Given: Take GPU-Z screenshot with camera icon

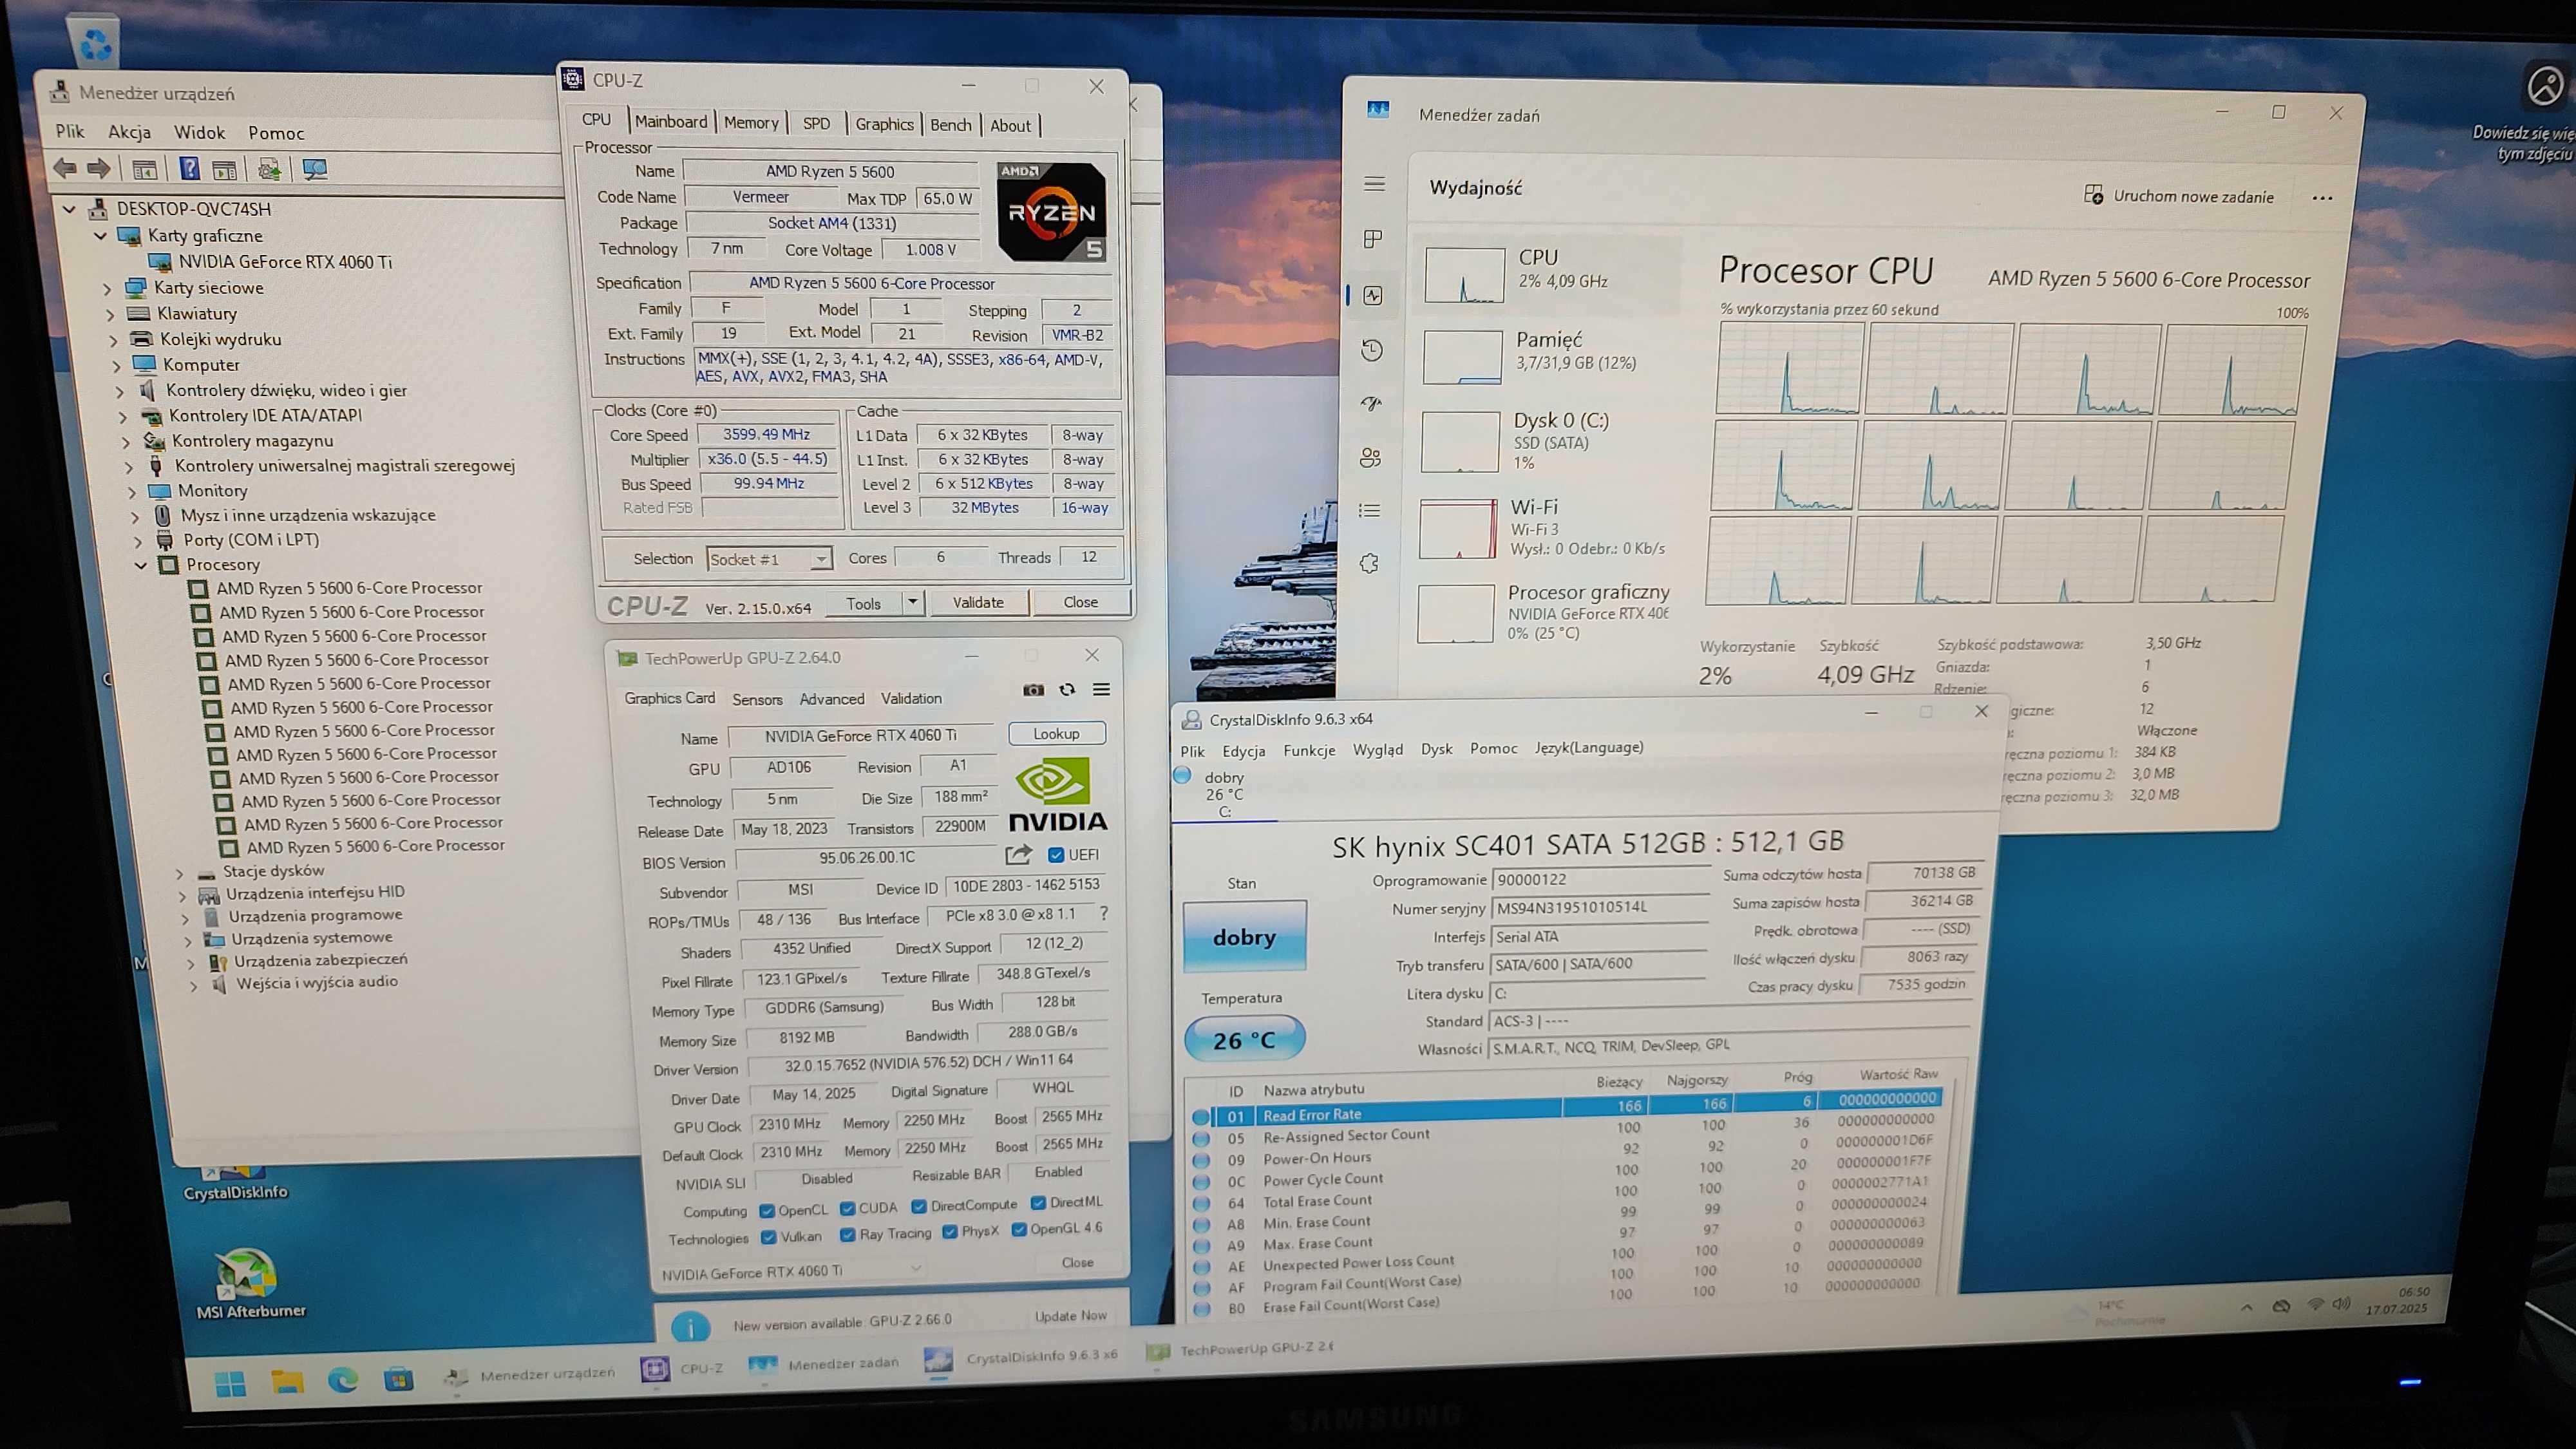Looking at the screenshot, I should tap(1033, 690).
